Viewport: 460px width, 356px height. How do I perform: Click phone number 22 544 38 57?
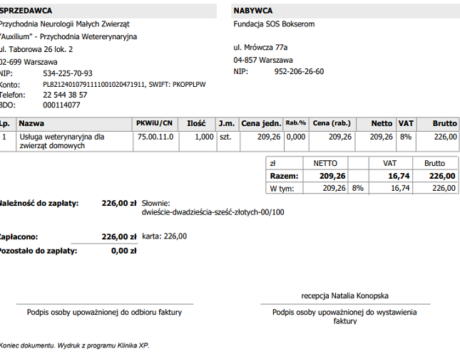[65, 95]
